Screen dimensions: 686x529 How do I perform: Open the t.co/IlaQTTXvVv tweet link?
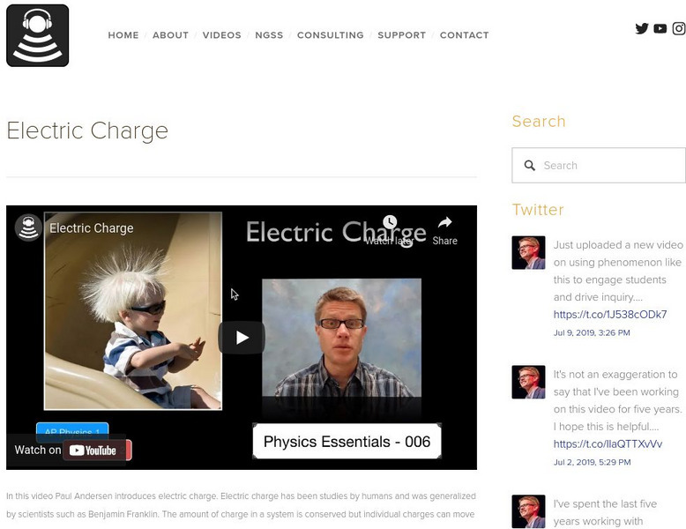608,443
